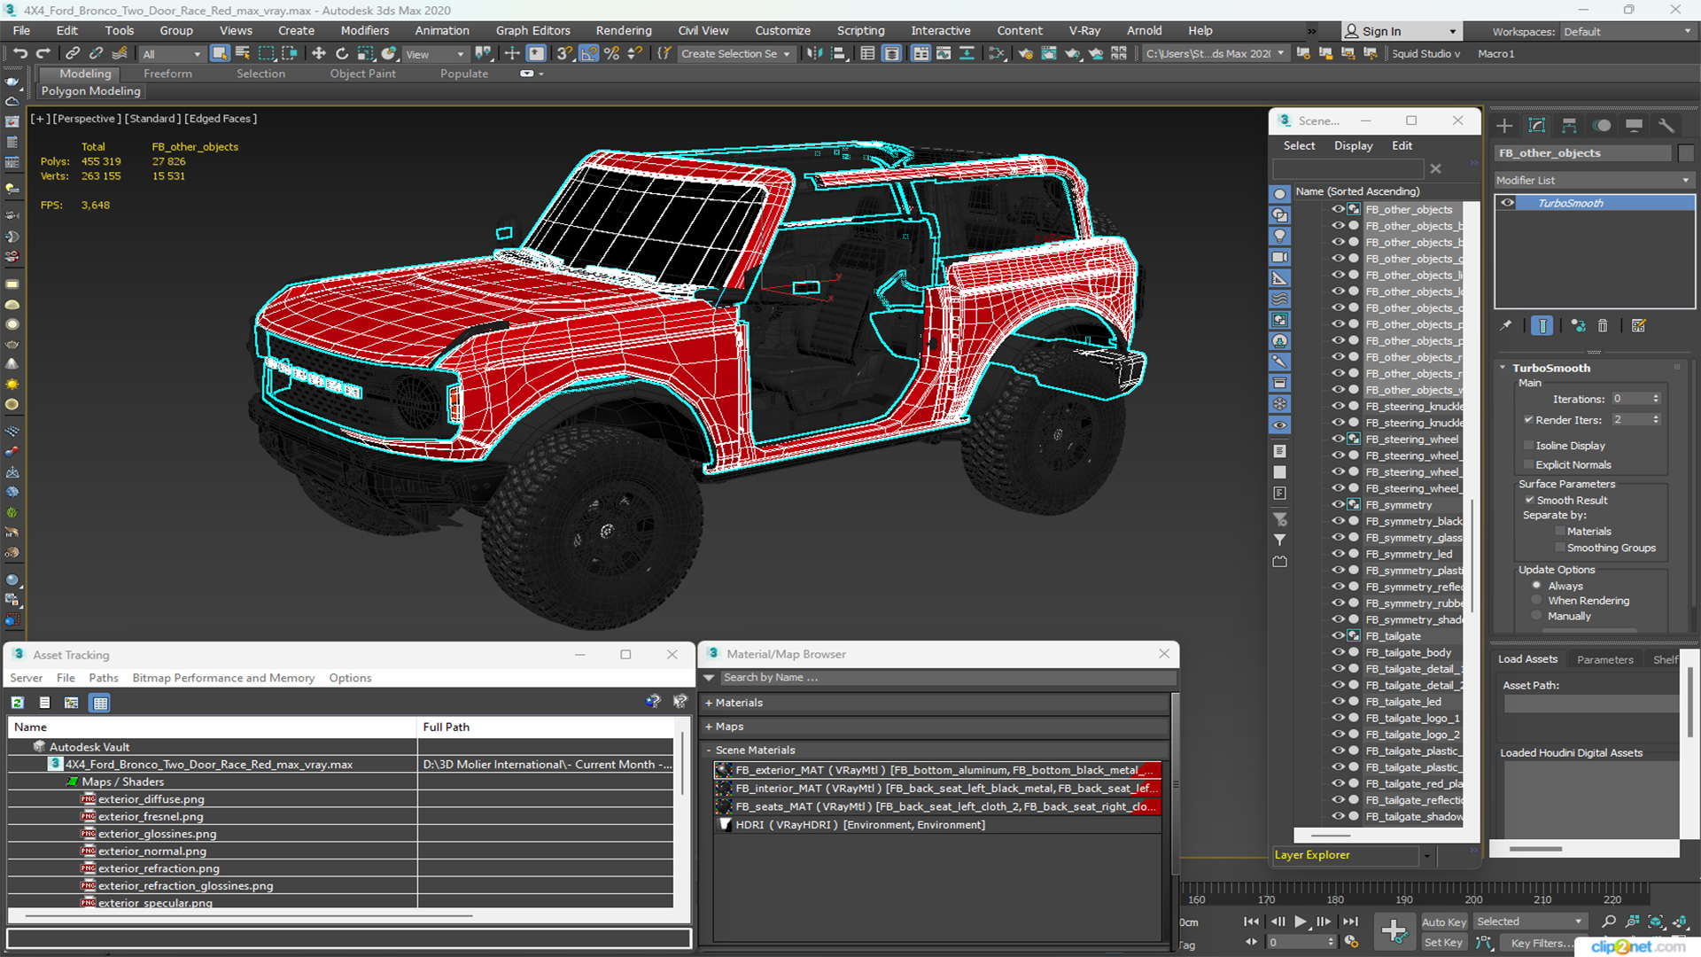Open the Utilities wrench panel

(x=1666, y=125)
